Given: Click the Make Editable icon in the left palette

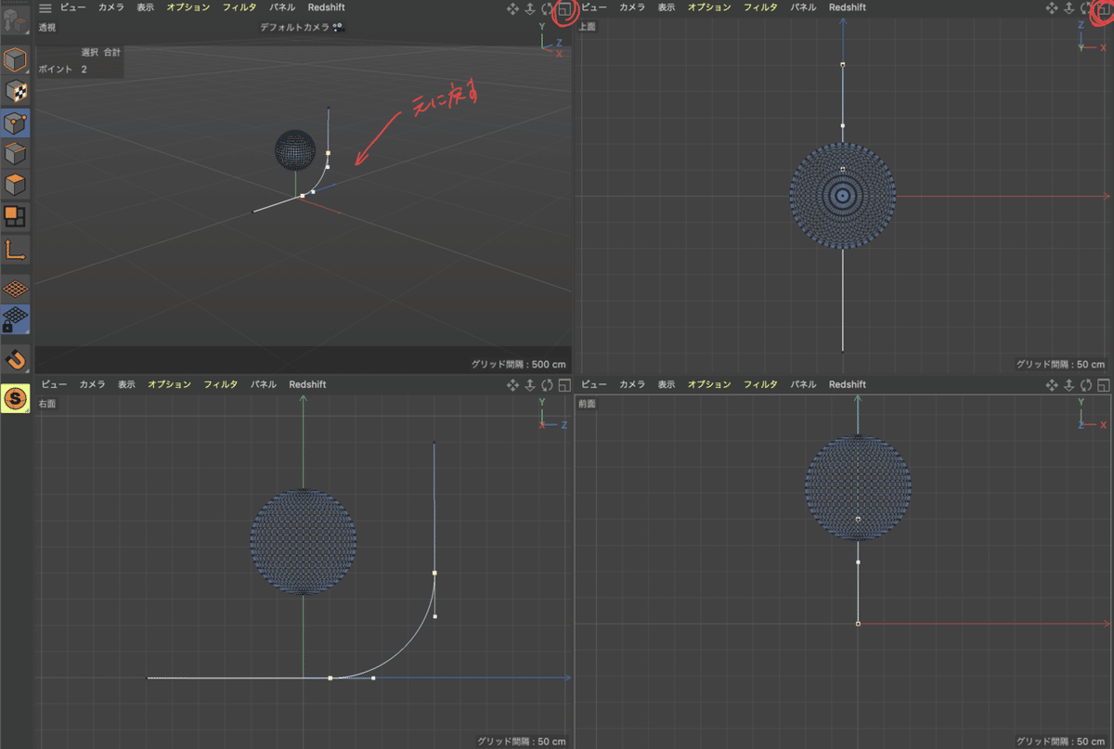Looking at the screenshot, I should coord(16,21).
